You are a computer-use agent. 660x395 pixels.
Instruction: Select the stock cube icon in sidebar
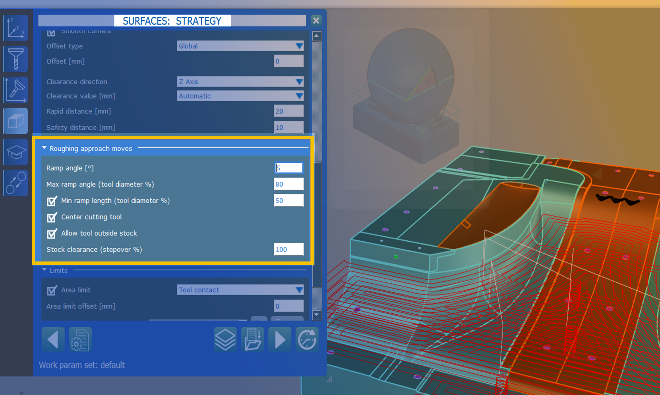click(x=15, y=121)
